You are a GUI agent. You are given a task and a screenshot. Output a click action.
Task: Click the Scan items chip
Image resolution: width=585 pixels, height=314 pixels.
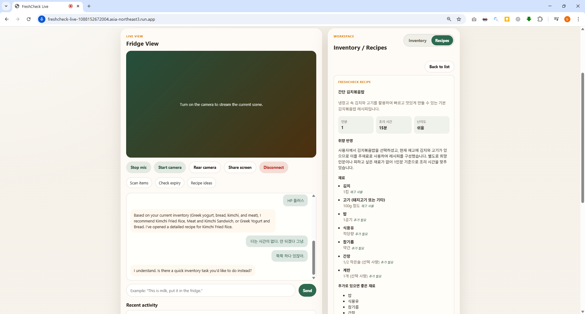pyautogui.click(x=139, y=183)
